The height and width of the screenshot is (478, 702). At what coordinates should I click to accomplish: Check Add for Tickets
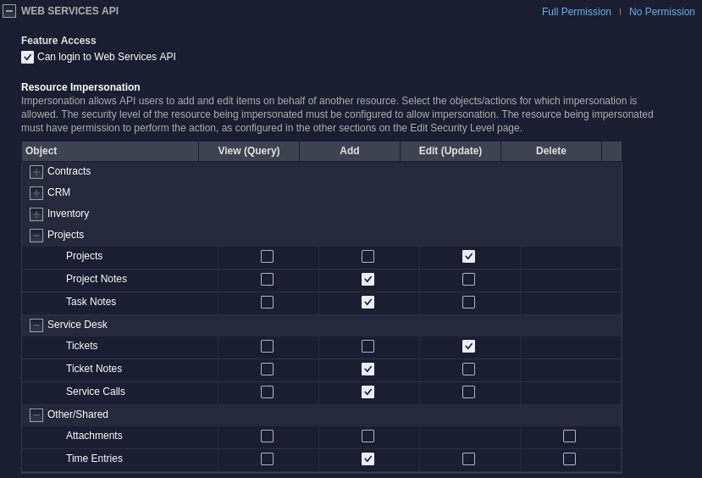tap(368, 347)
